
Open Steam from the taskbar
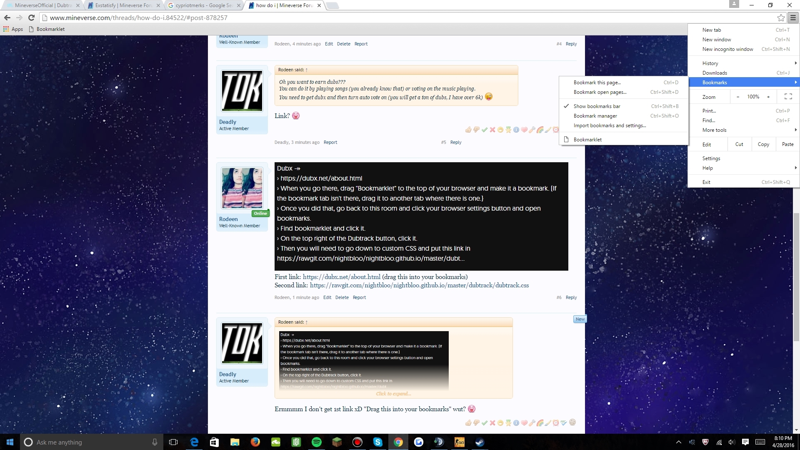[x=480, y=442]
